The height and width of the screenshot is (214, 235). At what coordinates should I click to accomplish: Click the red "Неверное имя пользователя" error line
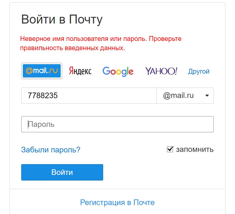point(101,39)
